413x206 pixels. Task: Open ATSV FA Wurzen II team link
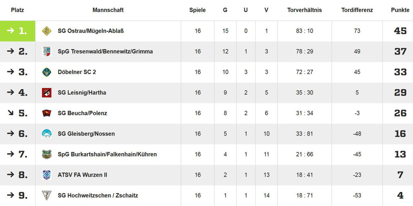click(83, 175)
